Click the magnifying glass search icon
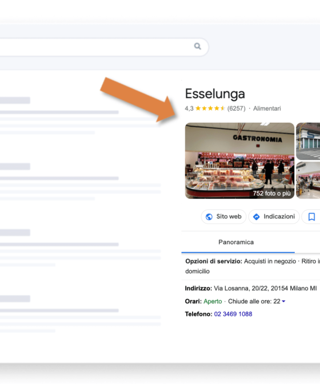This screenshot has height=384, width=320. (198, 46)
